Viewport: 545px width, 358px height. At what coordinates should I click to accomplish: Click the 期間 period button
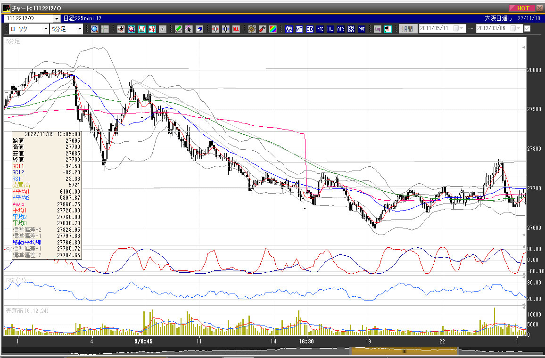(407, 29)
